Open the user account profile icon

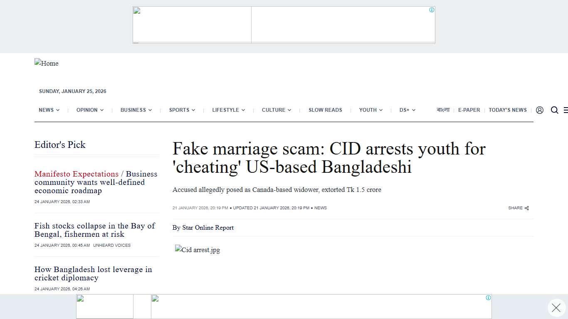coord(540,110)
